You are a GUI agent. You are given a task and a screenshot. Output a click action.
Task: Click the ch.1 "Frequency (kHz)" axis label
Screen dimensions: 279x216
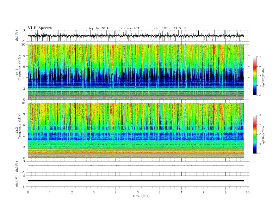pos(20,68)
